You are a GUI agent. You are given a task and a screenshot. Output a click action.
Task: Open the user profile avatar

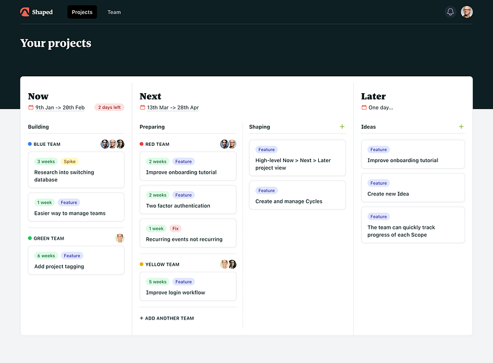point(466,12)
